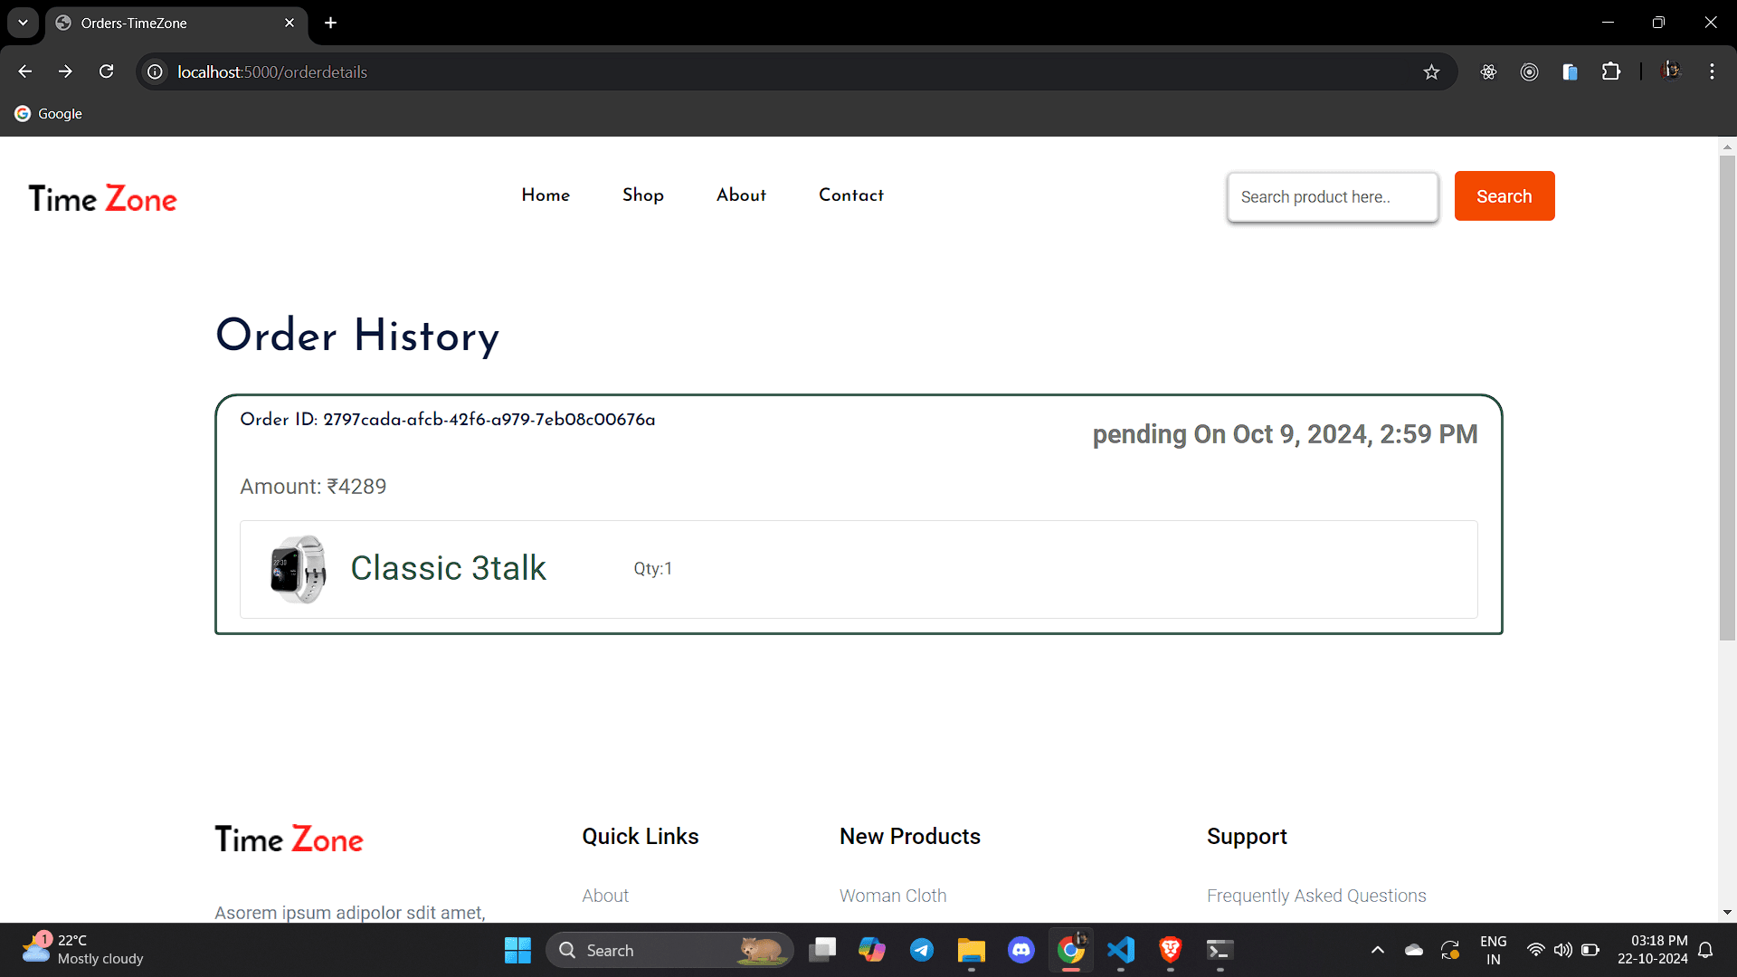The width and height of the screenshot is (1737, 977).
Task: Open a new browser tab
Action: click(x=331, y=23)
